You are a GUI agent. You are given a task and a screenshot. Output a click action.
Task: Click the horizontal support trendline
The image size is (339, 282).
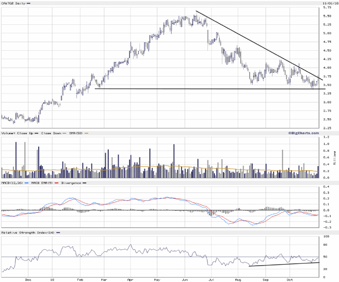point(199,89)
